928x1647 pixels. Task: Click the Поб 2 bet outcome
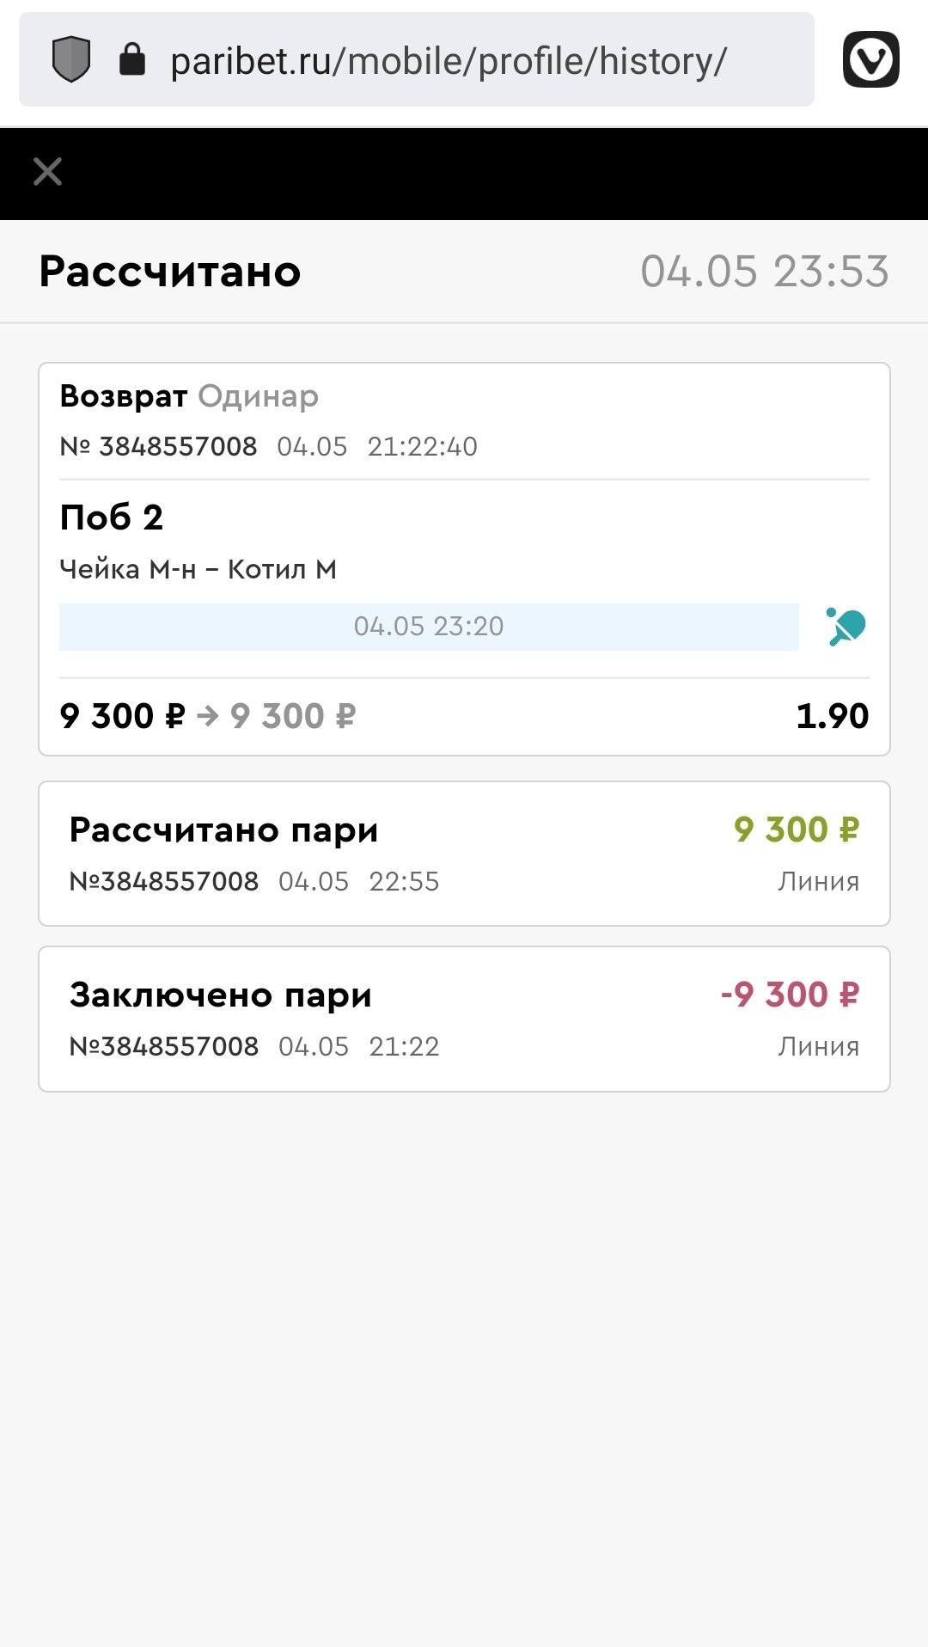[111, 517]
